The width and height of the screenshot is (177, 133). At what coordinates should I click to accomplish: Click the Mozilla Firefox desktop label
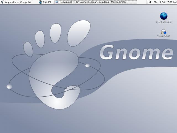[x=164, y=22]
